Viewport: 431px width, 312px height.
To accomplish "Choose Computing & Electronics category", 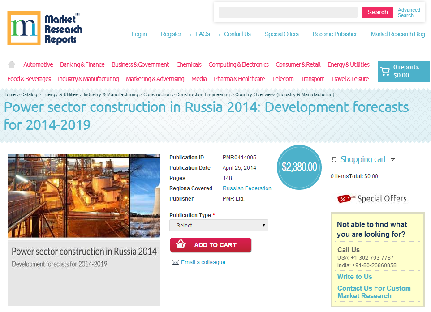I will point(238,64).
